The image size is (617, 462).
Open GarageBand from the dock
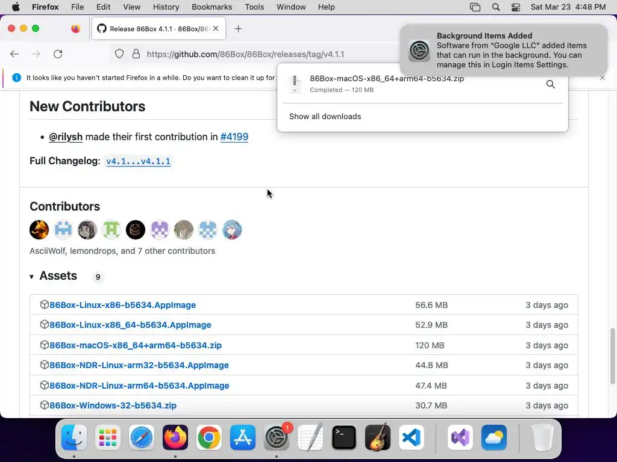click(378, 437)
